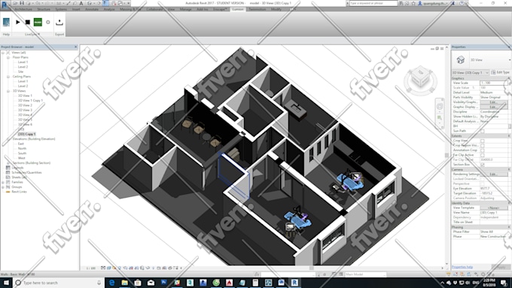Open the 3D View type selector dropdown
Screen dimensions: 512x288
(510, 60)
